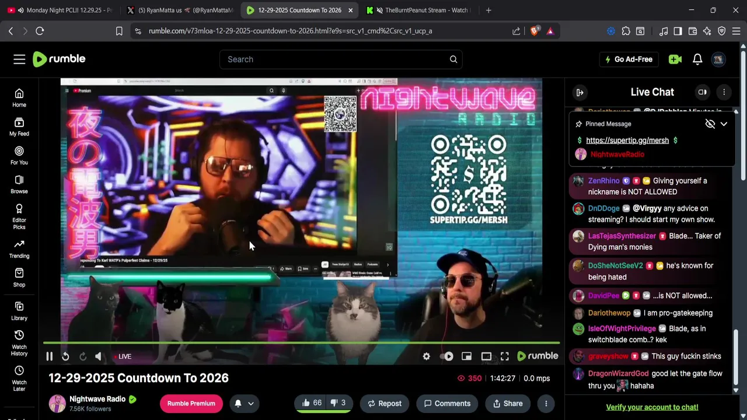Mute the video volume
The width and height of the screenshot is (747, 420).
(99, 356)
